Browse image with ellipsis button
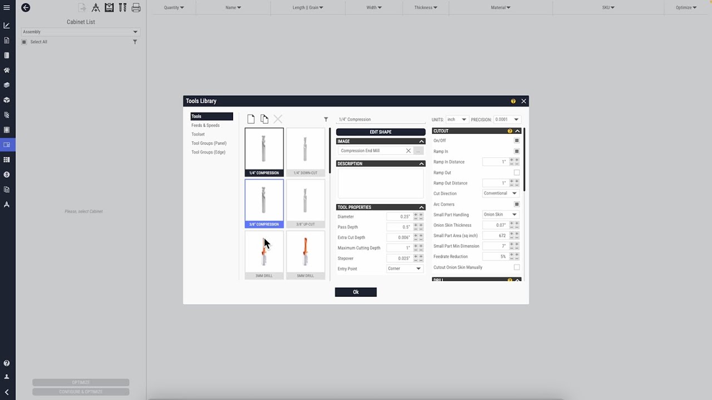The image size is (712, 400). (x=418, y=151)
